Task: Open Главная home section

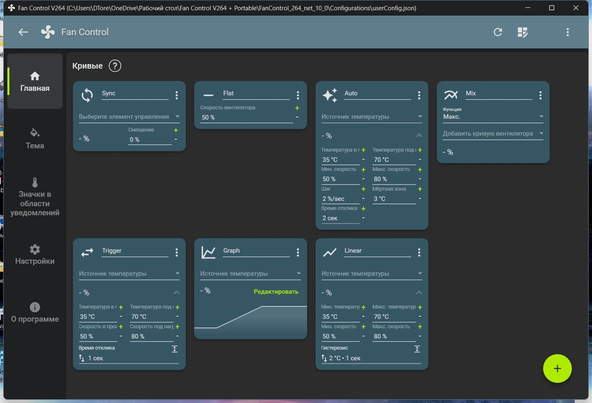Action: point(35,81)
